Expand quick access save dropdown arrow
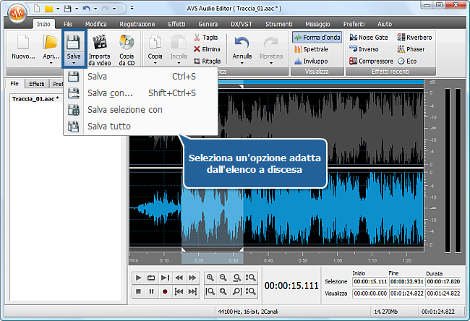 tap(77, 9)
